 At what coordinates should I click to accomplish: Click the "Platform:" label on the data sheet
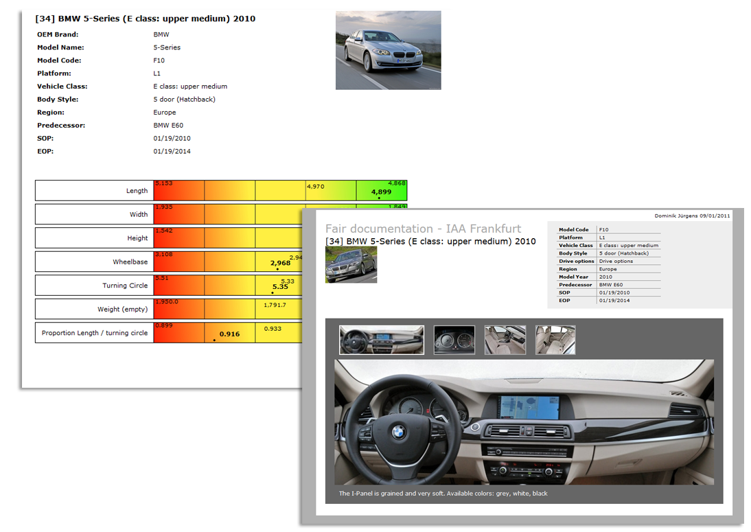click(x=54, y=73)
